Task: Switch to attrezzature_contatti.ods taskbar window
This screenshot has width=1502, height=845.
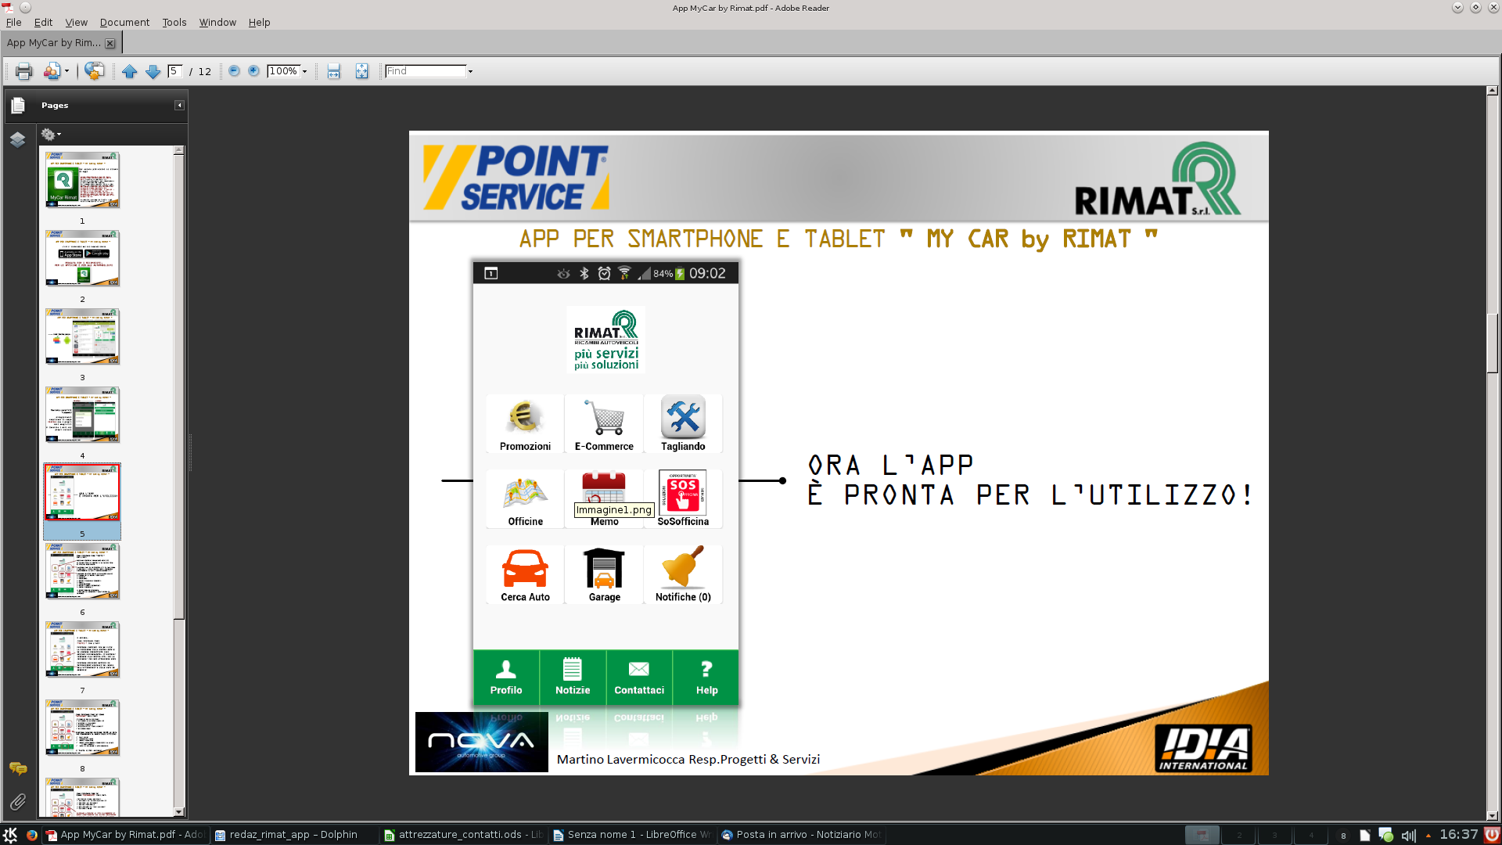Action: click(463, 835)
